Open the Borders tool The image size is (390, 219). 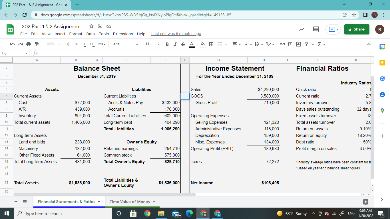click(x=211, y=44)
